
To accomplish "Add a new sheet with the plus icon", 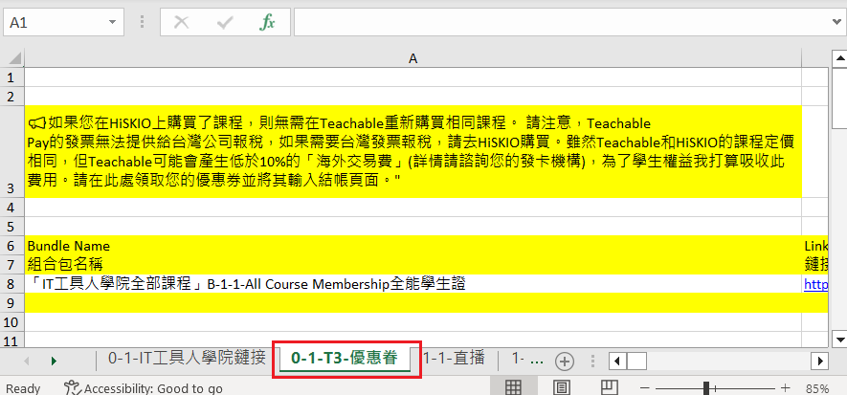I will pyautogui.click(x=565, y=361).
